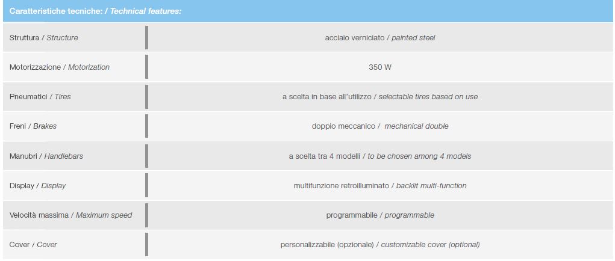
Task: Click the gray divider in the Cover row
Action: pyautogui.click(x=147, y=245)
